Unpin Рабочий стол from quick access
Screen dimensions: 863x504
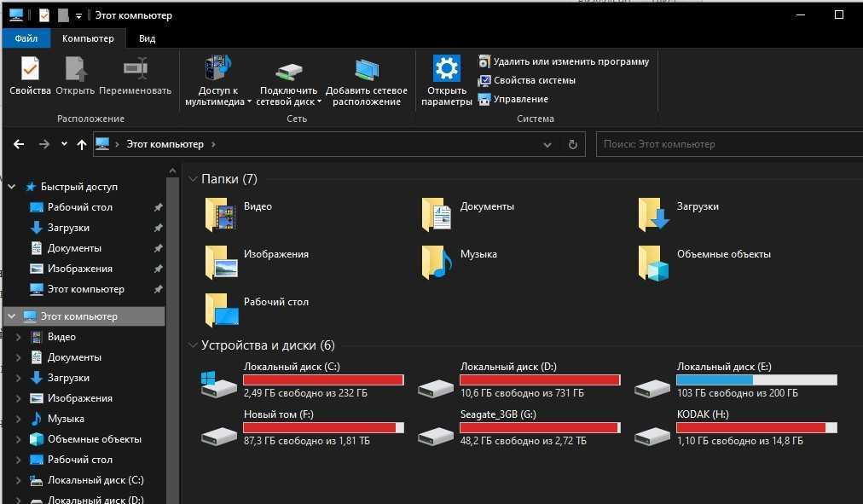(158, 207)
